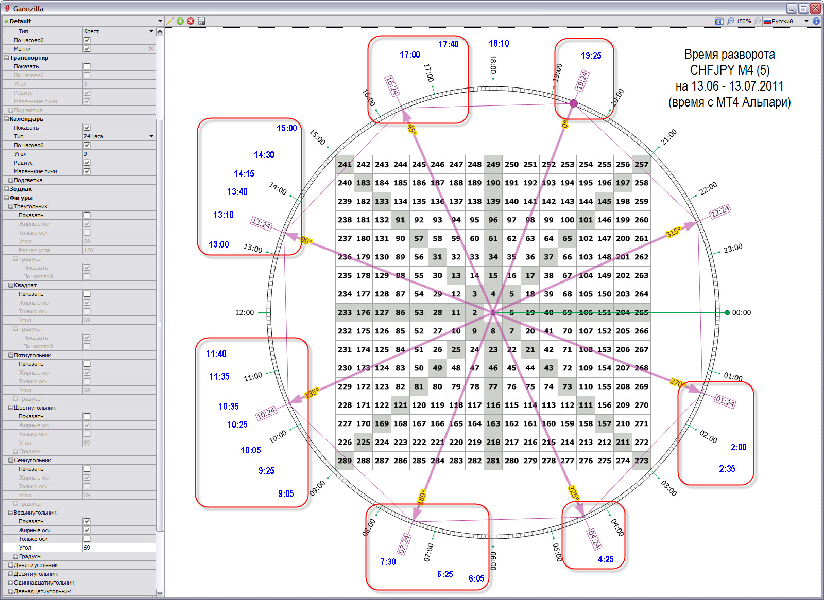Toggle the side panel visibility icon
The height and width of the screenshot is (600, 824).
pyautogui.click(x=719, y=21)
